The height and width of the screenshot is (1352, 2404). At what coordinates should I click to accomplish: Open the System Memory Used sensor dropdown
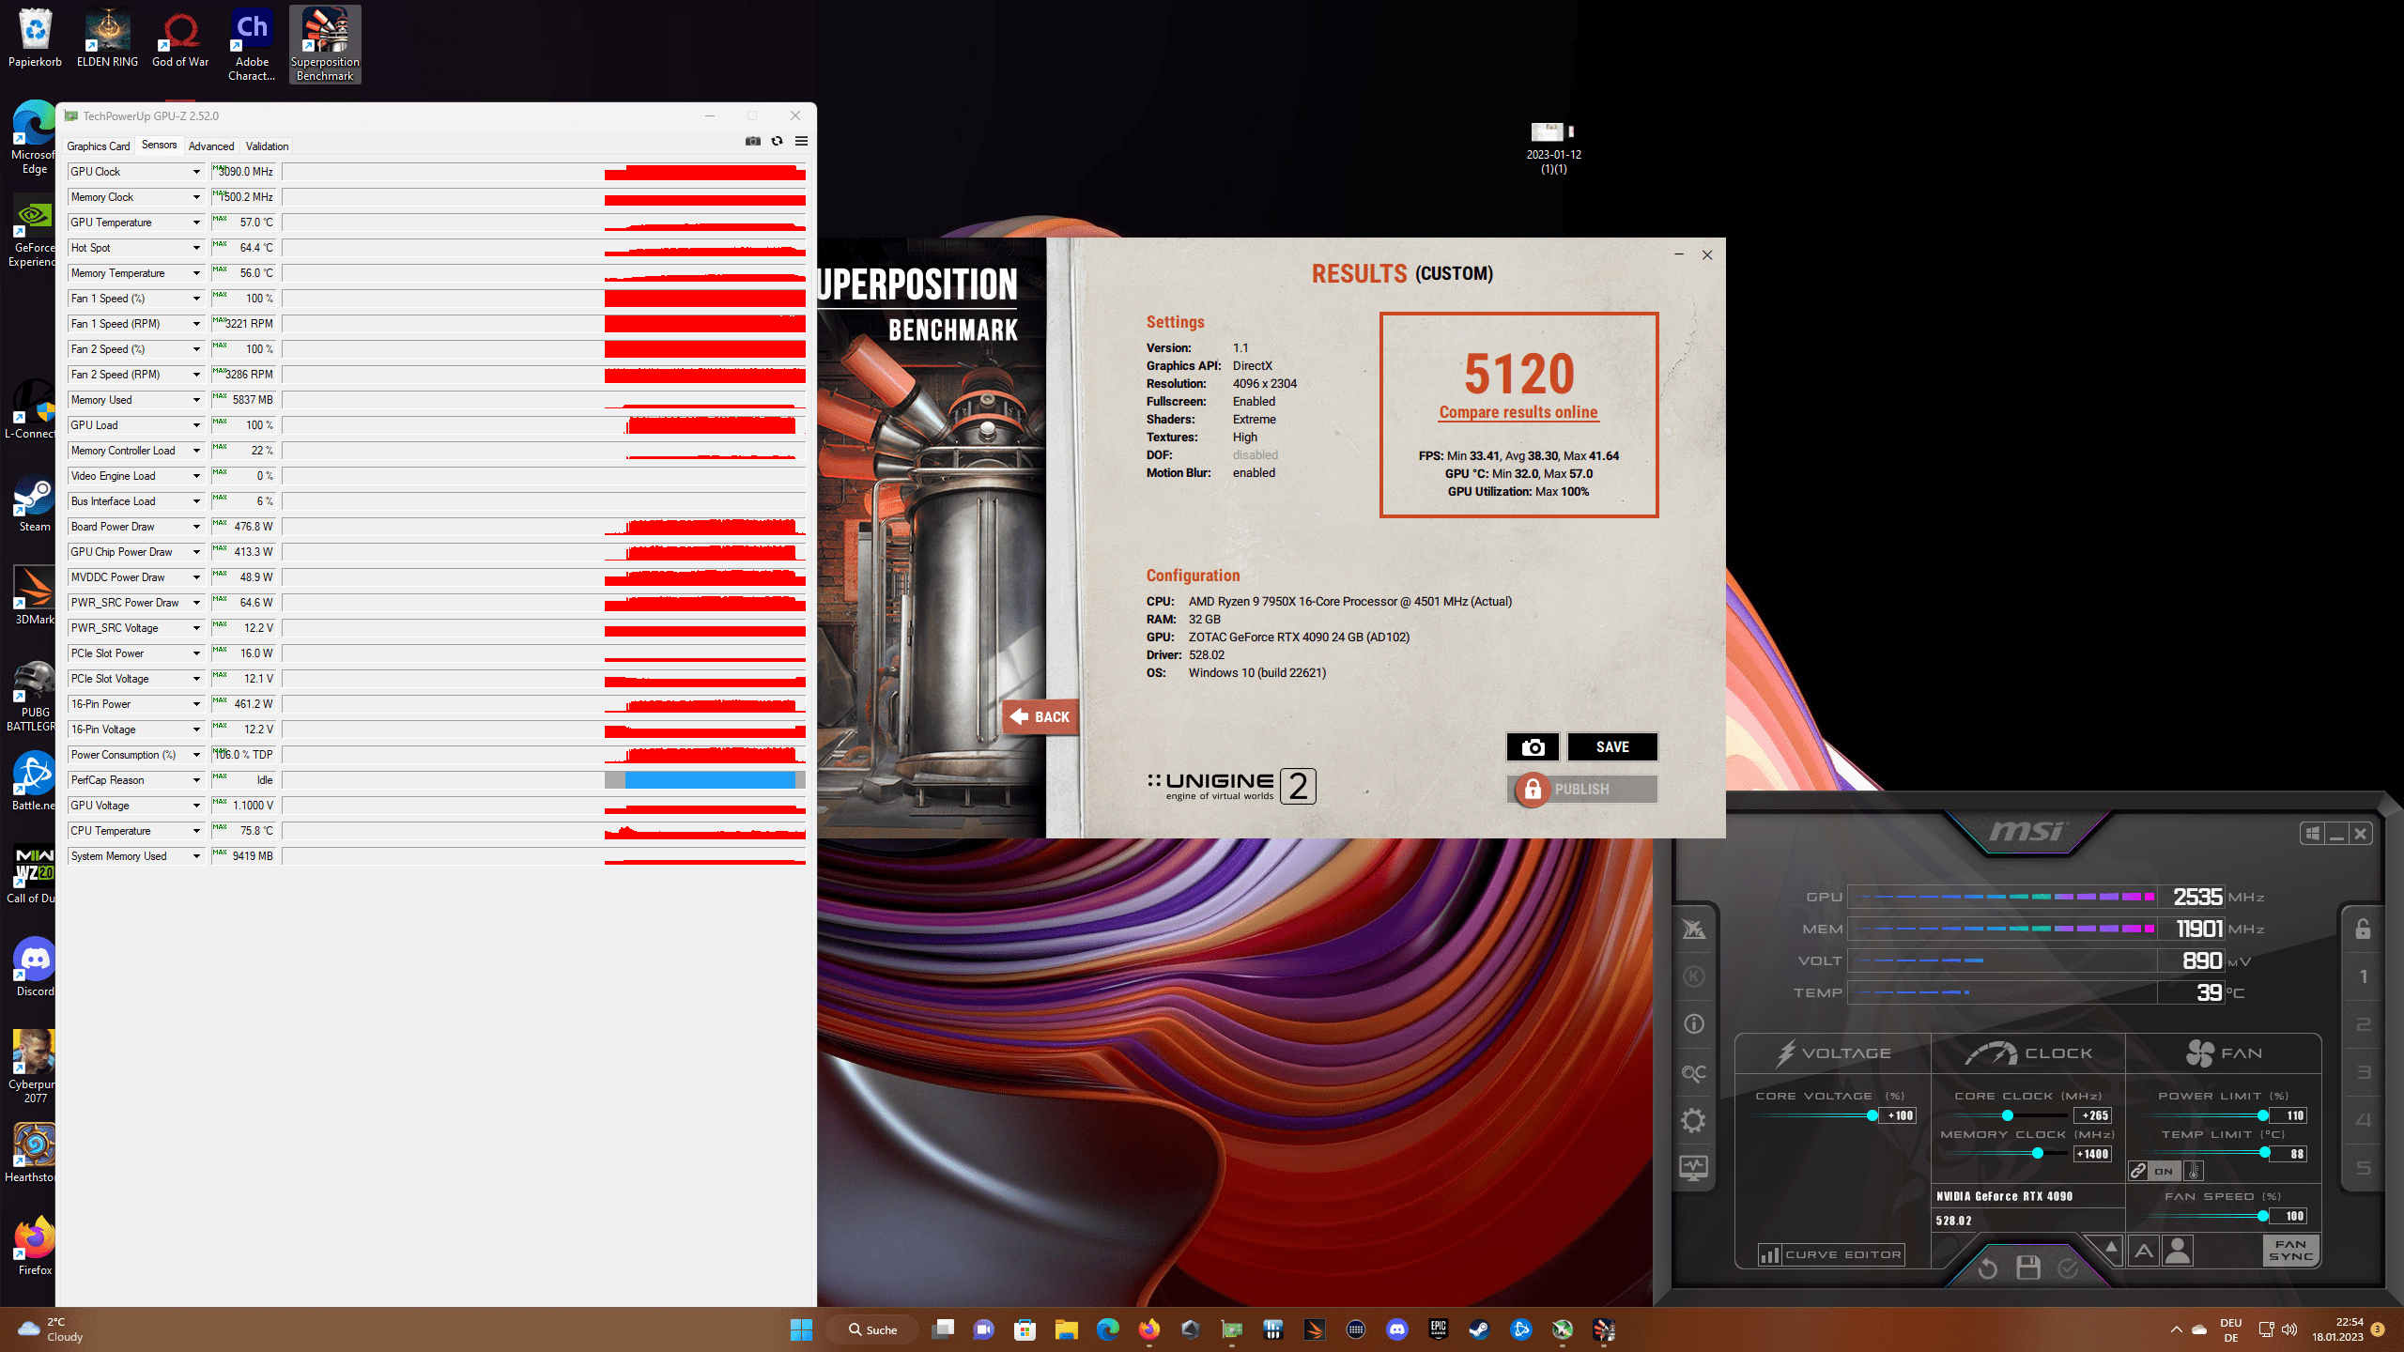196,856
